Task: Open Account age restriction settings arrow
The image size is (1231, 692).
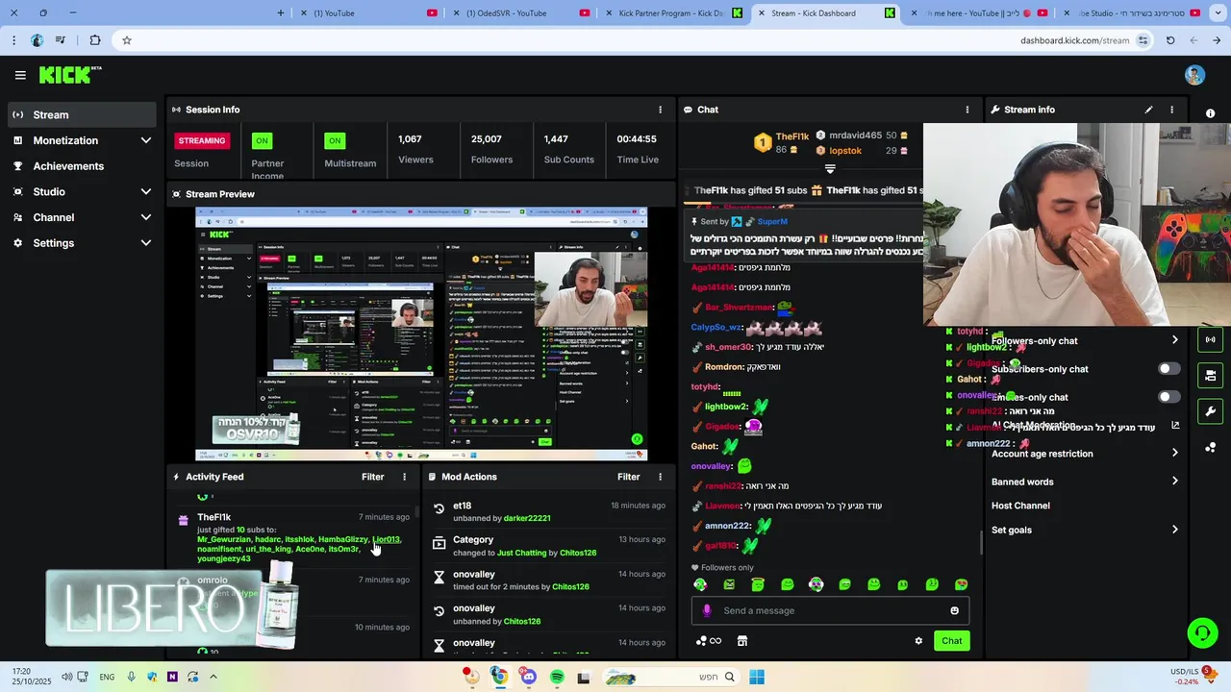Action: 1174,454
